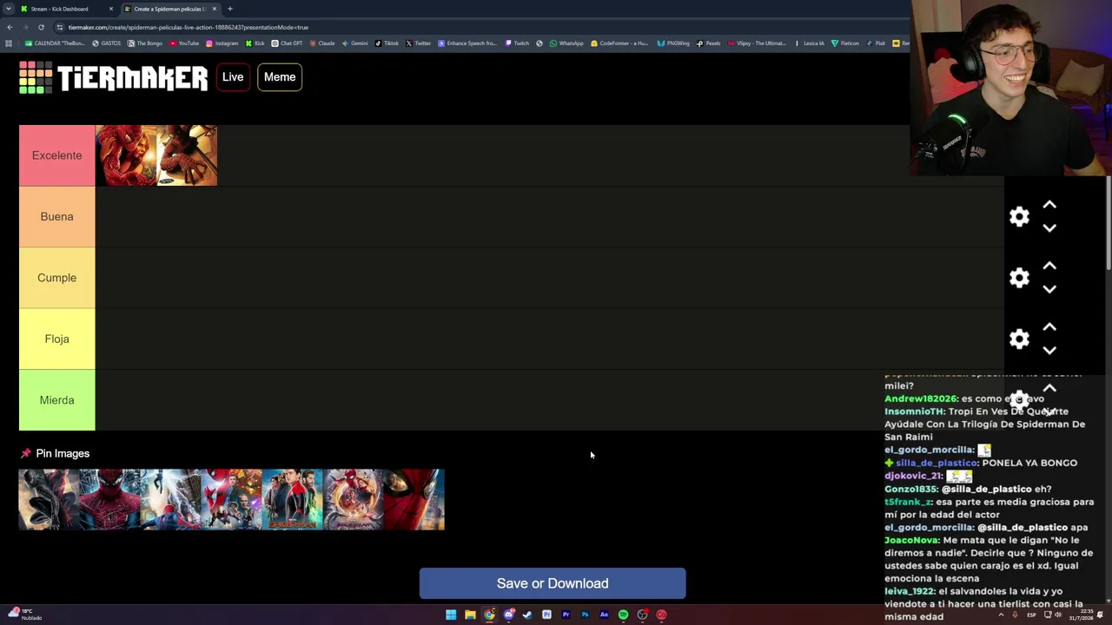The width and height of the screenshot is (1112, 625).
Task: Open File Explorer from the taskbar
Action: (x=470, y=615)
